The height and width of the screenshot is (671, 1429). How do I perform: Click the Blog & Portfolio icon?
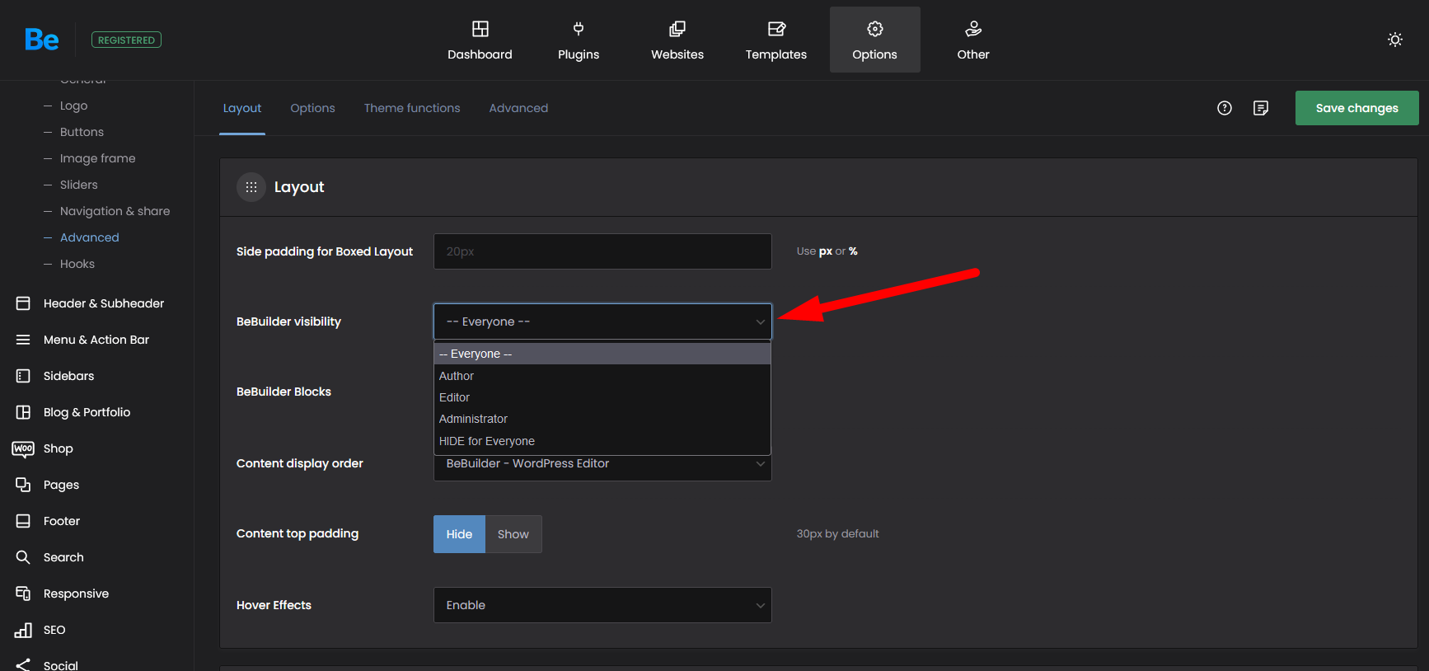point(23,412)
